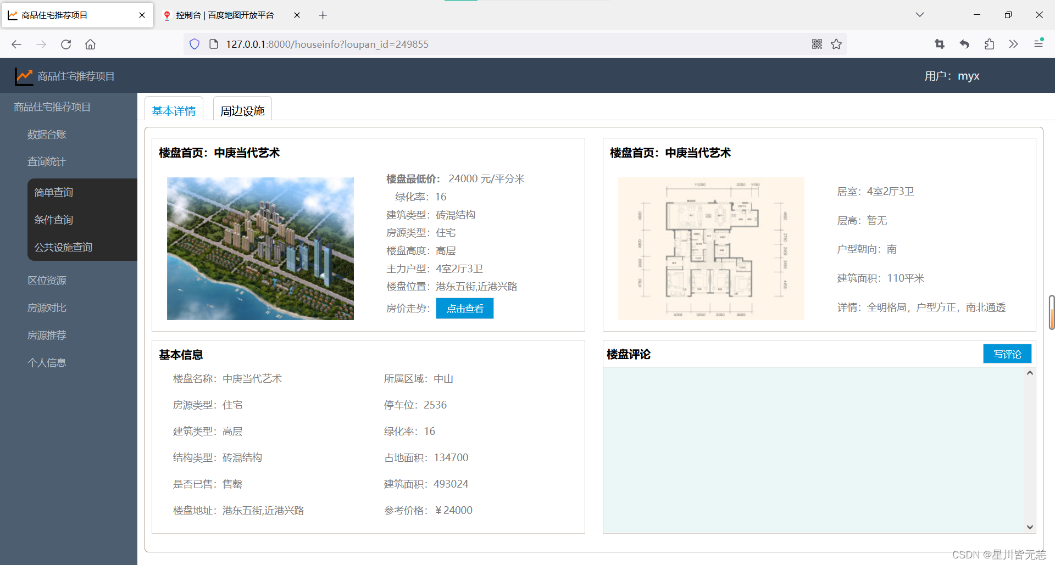Click the 楼盘位置 港东五街,近港兴路 text
The width and height of the screenshot is (1055, 565).
(x=452, y=287)
